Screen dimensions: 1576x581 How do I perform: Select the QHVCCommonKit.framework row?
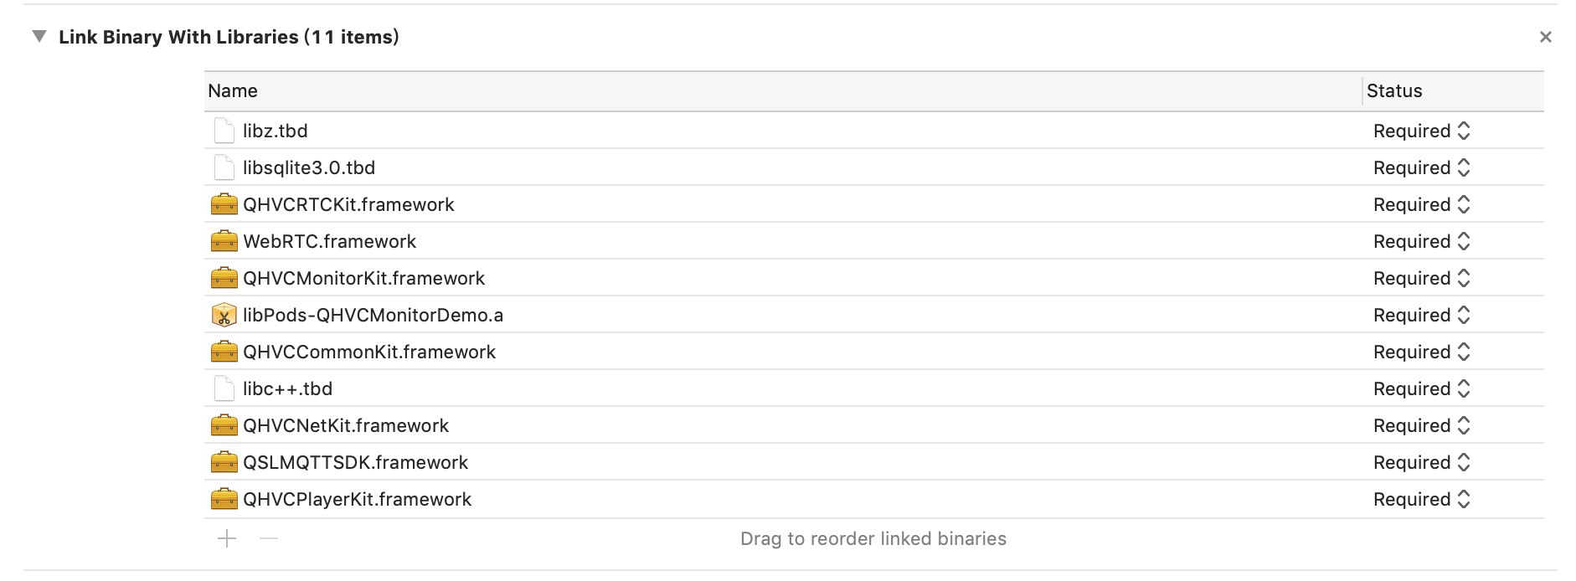(x=874, y=352)
